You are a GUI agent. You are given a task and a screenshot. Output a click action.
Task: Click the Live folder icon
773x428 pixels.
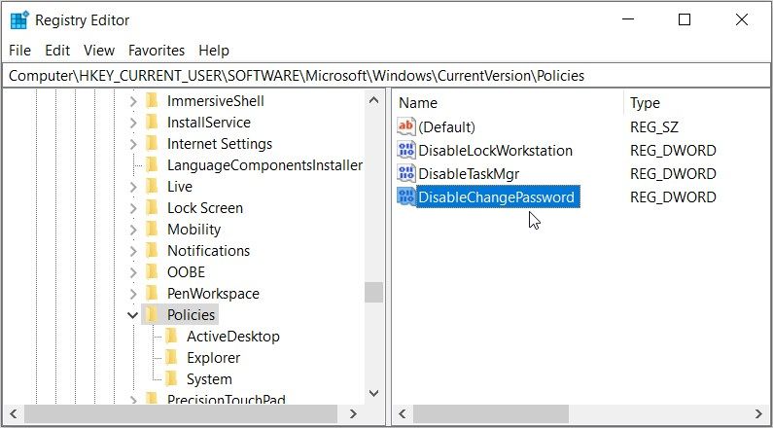[x=152, y=187]
